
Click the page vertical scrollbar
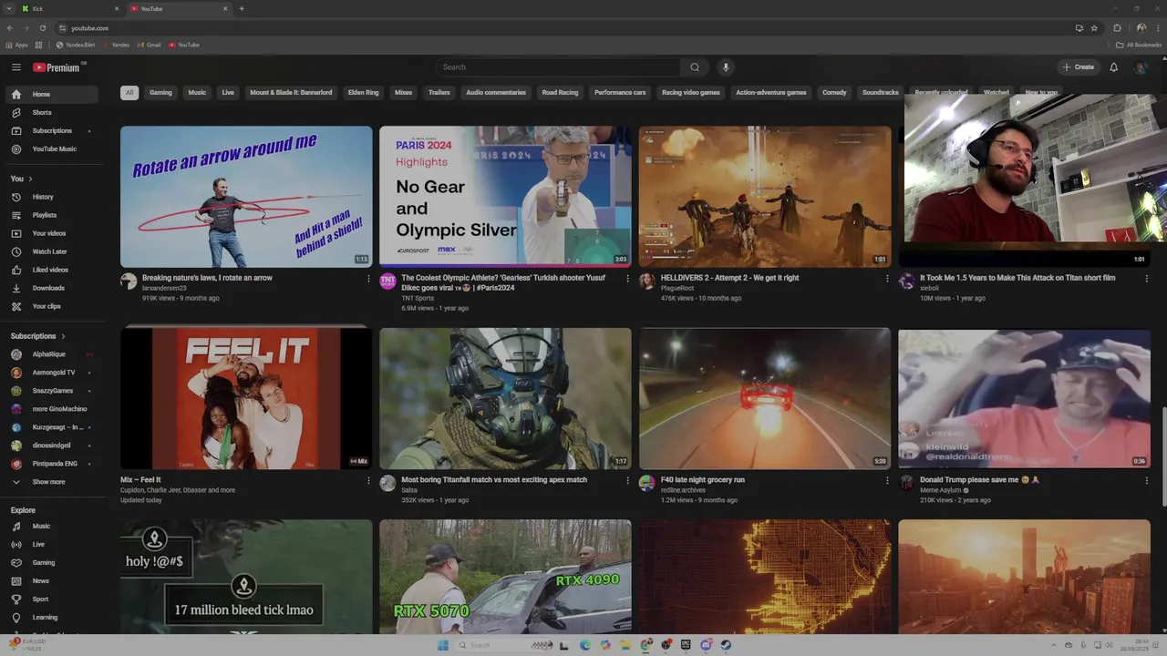[1163, 456]
